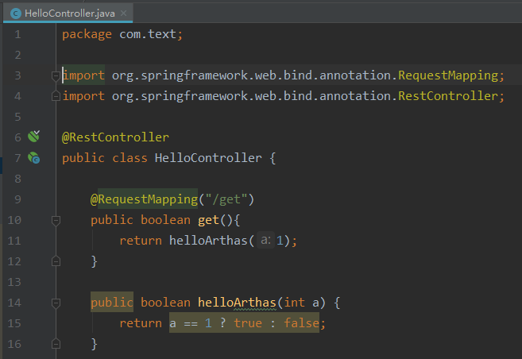Click the highlighted "public" keyword on line 14
This screenshot has height=359, width=522.
tap(112, 302)
